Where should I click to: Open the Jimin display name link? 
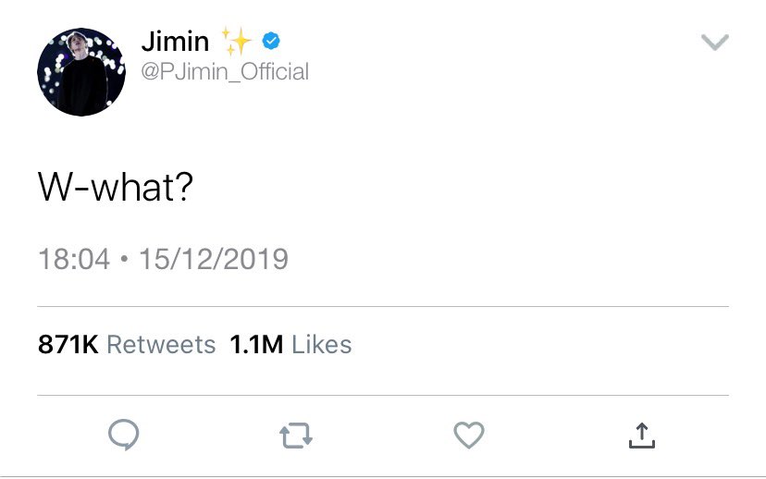[x=175, y=42]
